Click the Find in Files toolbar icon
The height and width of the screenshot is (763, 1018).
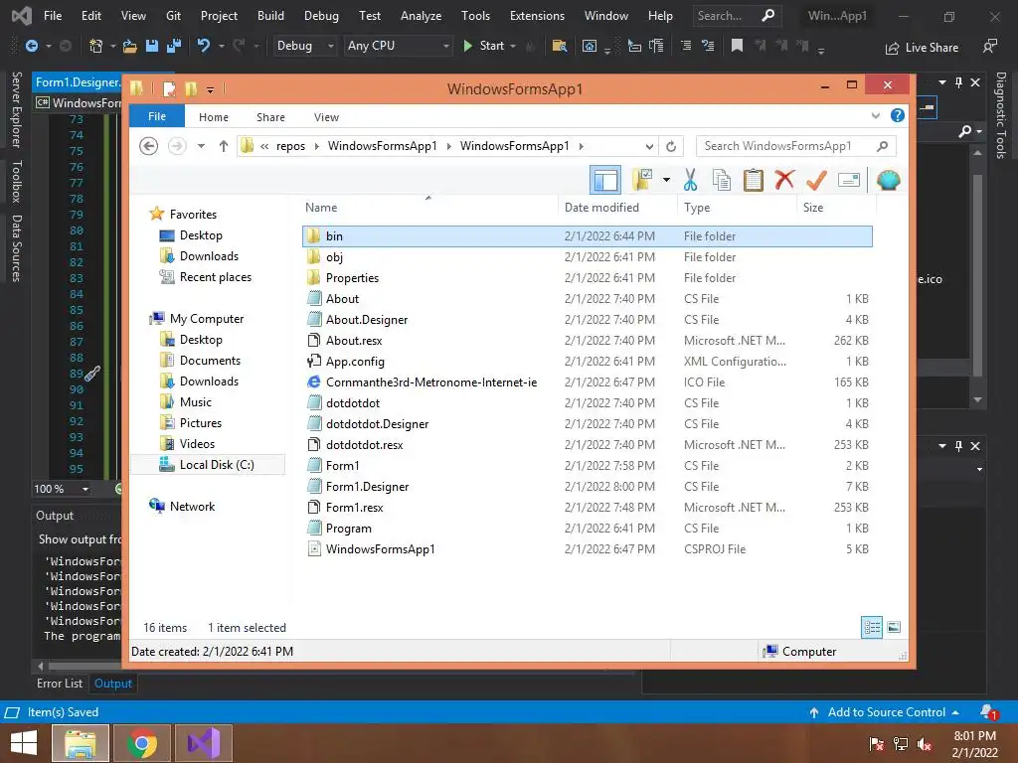pyautogui.click(x=559, y=46)
